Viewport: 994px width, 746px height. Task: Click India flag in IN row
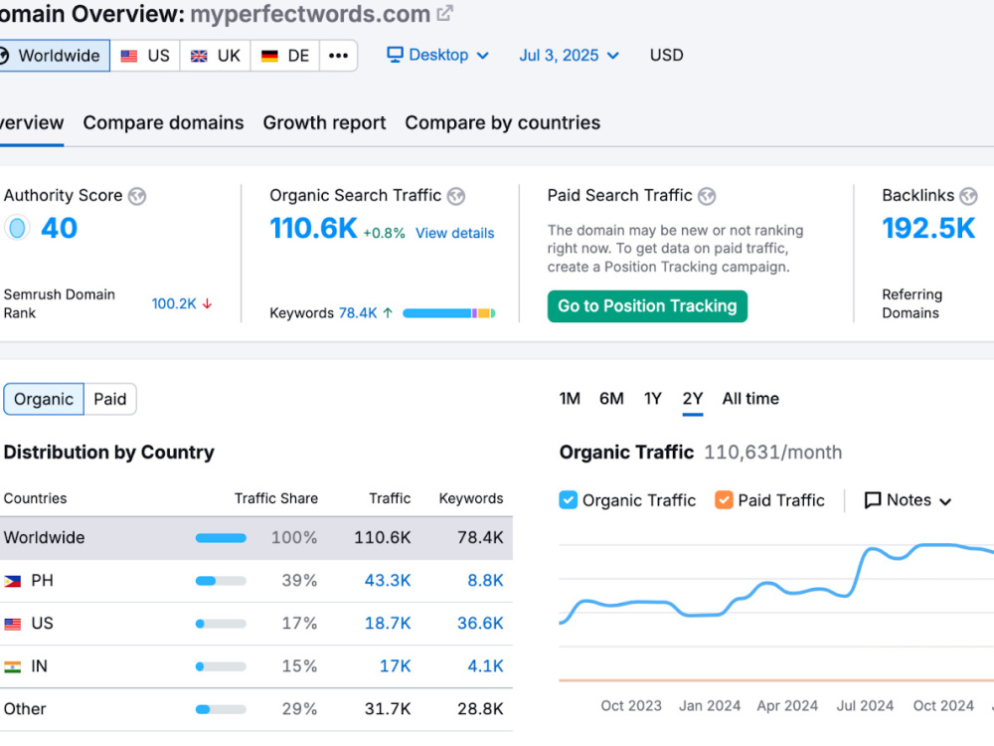13,666
